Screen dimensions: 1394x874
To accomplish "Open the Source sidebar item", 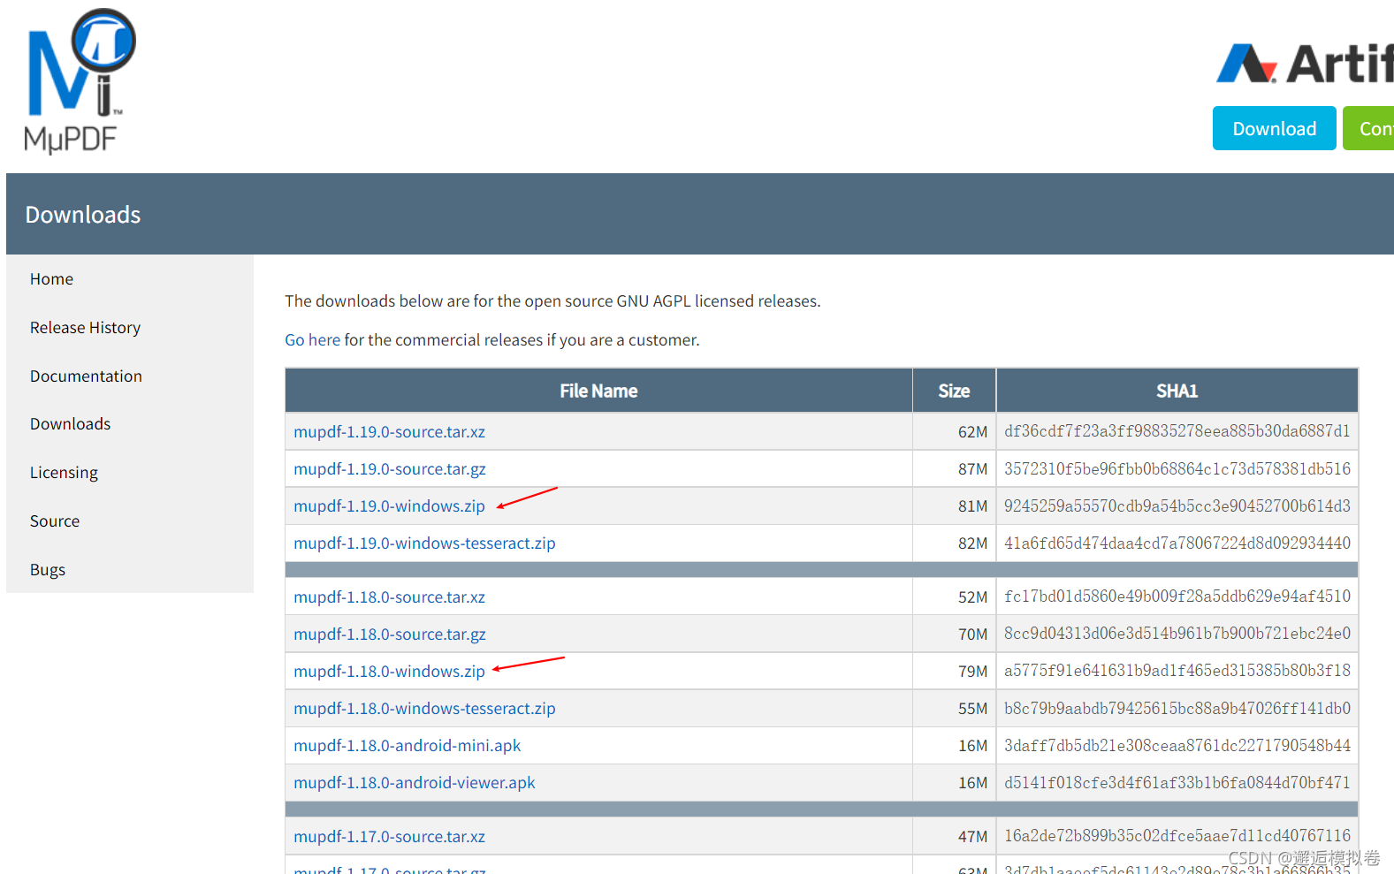I will (55, 521).
